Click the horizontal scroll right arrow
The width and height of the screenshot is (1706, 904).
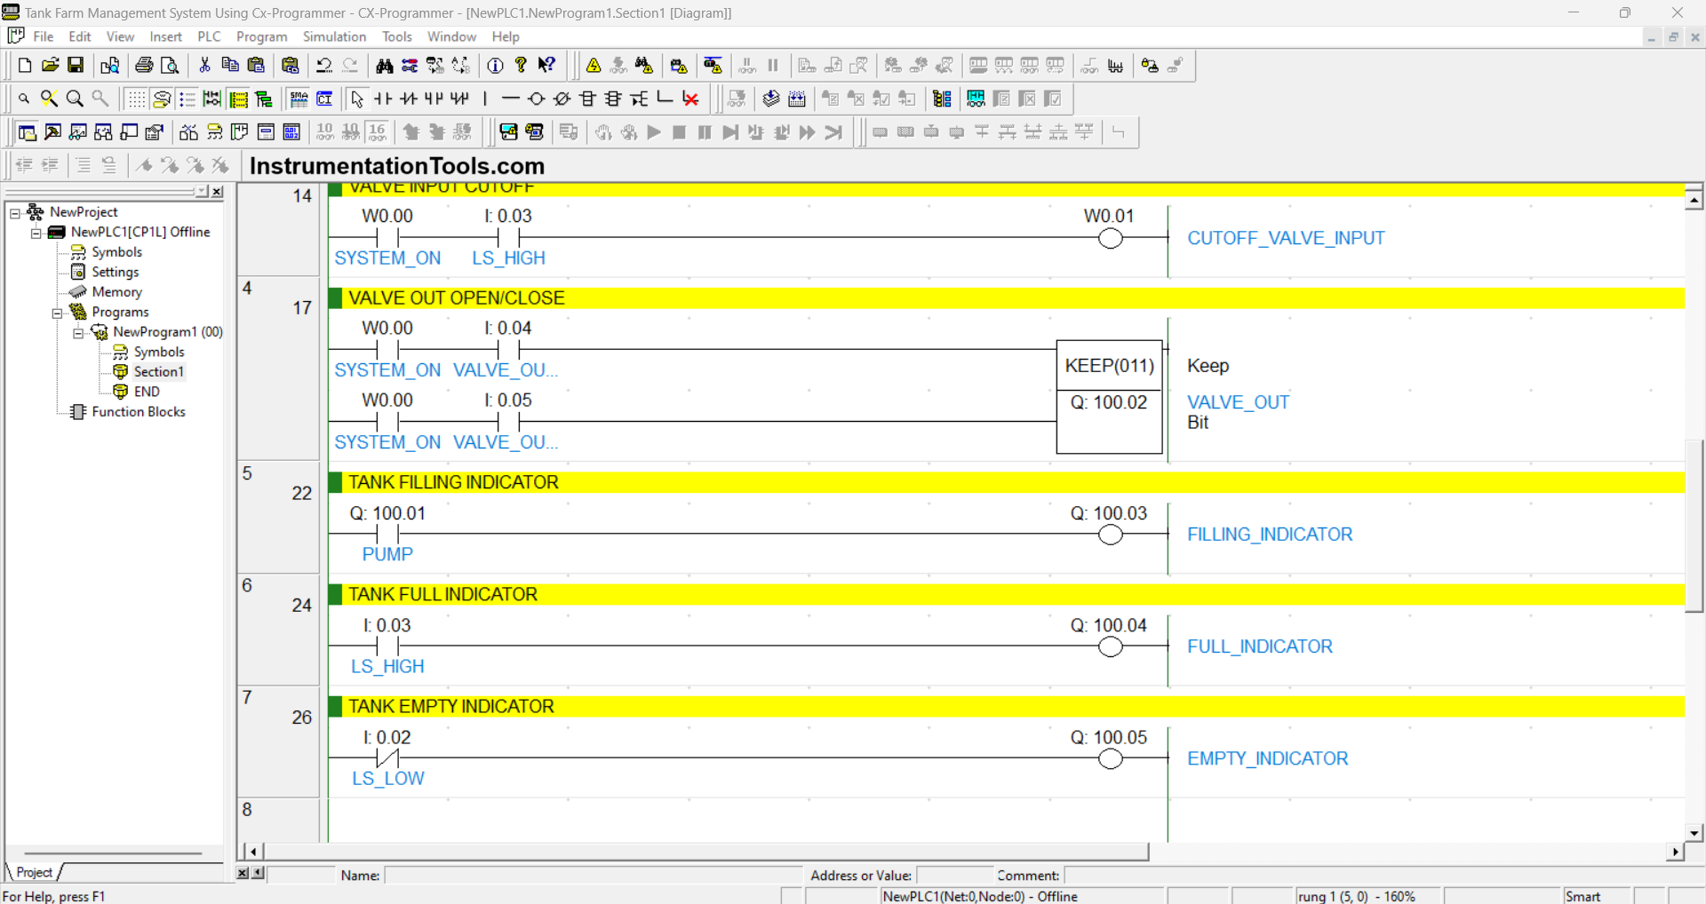(1675, 852)
